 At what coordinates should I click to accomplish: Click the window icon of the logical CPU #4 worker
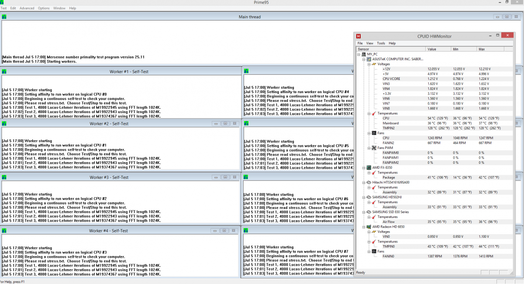click(x=246, y=71)
